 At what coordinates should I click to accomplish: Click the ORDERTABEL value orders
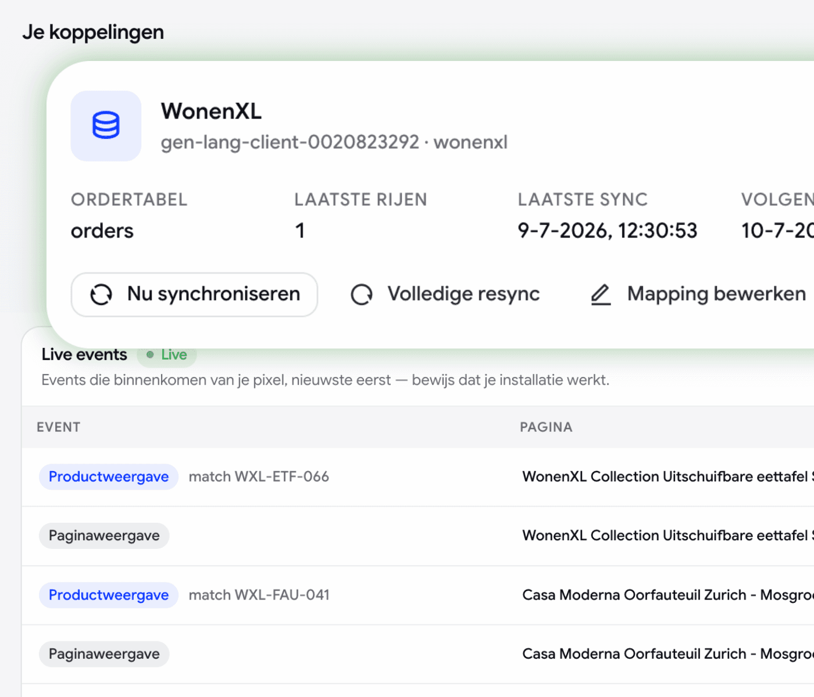102,231
